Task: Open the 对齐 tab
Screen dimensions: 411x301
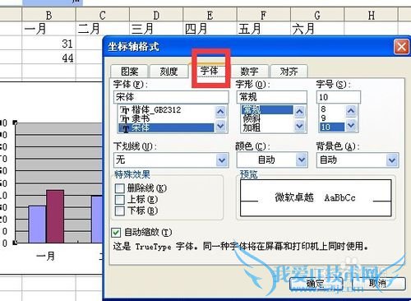Action: [289, 72]
